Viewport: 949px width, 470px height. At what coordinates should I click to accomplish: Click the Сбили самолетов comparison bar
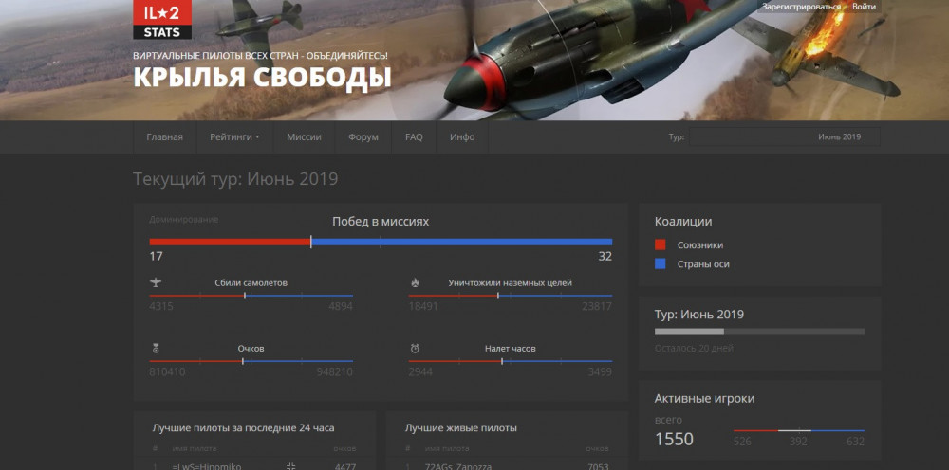click(x=251, y=296)
